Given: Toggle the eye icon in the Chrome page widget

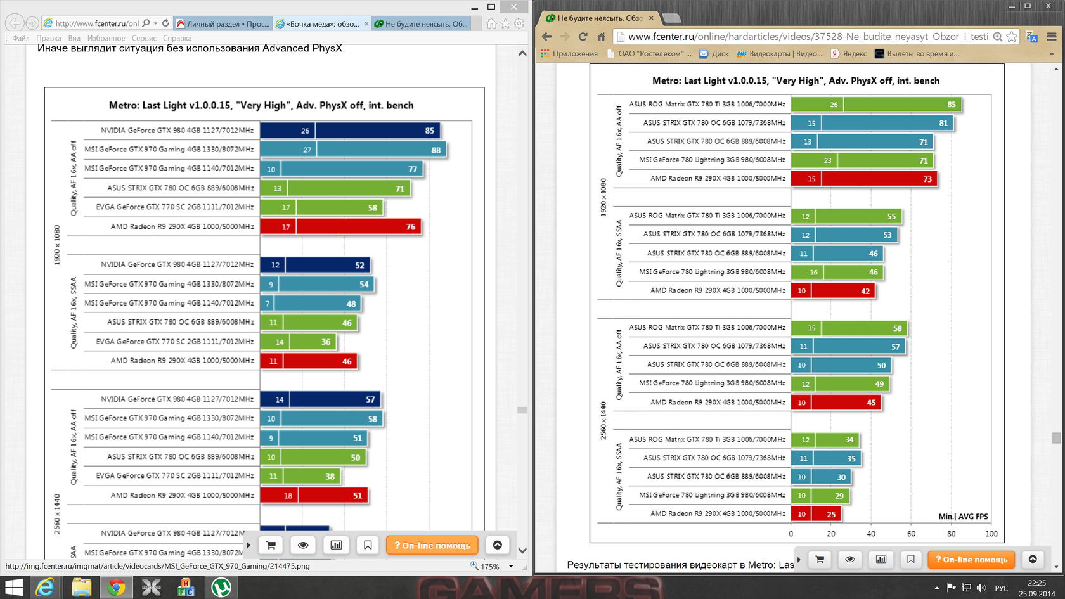Looking at the screenshot, I should pos(850,559).
